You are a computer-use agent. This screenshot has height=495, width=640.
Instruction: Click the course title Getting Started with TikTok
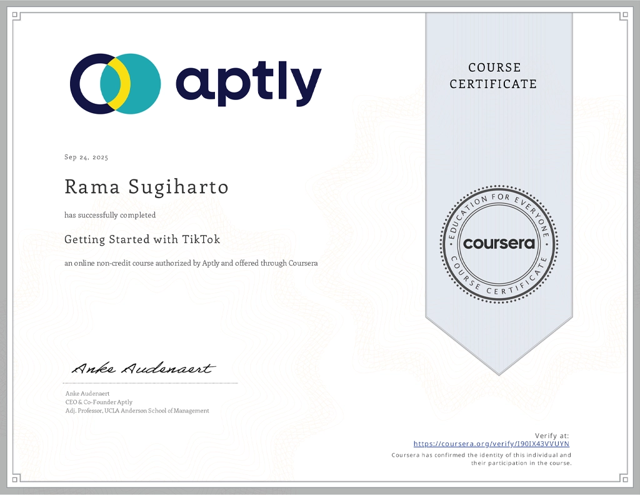[142, 239]
